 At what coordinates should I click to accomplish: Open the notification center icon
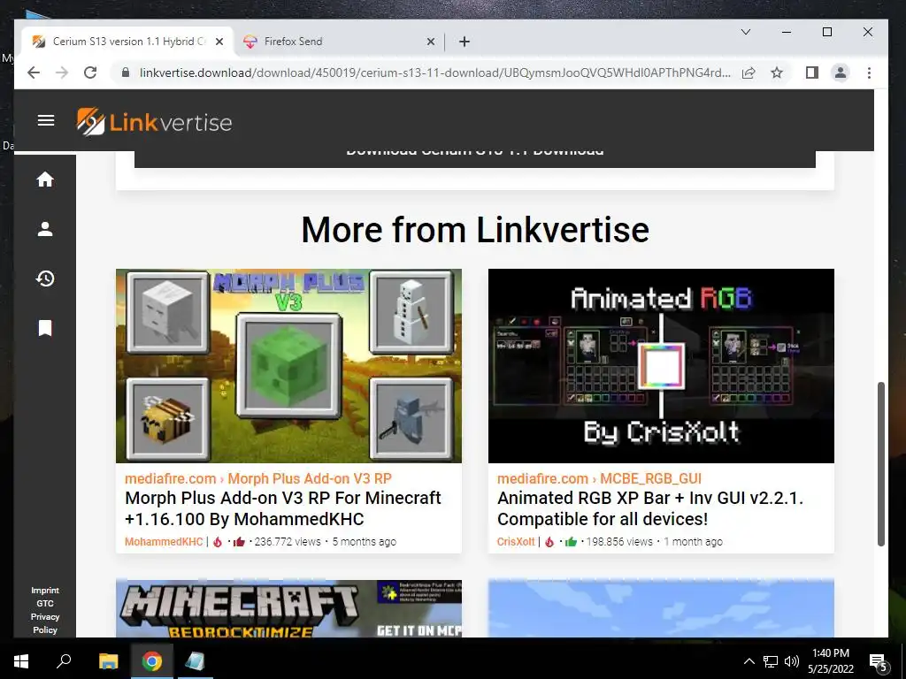(878, 662)
